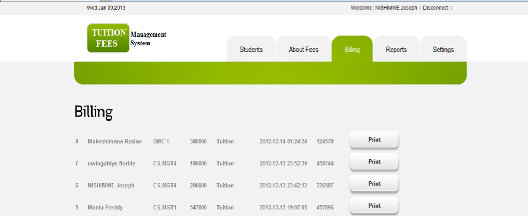Print Mukeshimana Rosine's billing record
This screenshot has height=216, width=528.
coord(374,140)
